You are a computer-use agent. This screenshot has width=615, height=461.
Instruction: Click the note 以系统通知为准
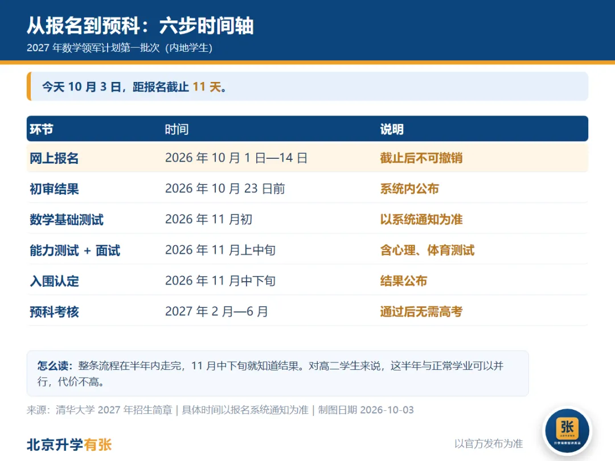[421, 220]
